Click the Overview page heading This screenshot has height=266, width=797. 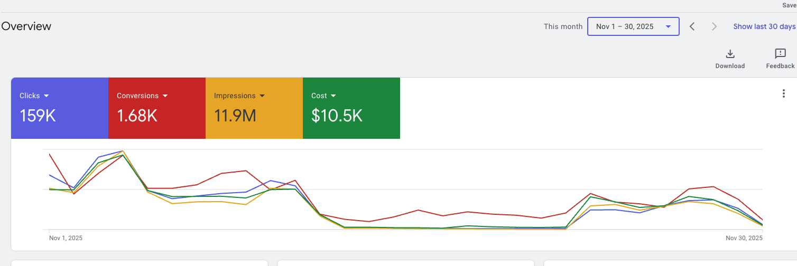coord(26,26)
